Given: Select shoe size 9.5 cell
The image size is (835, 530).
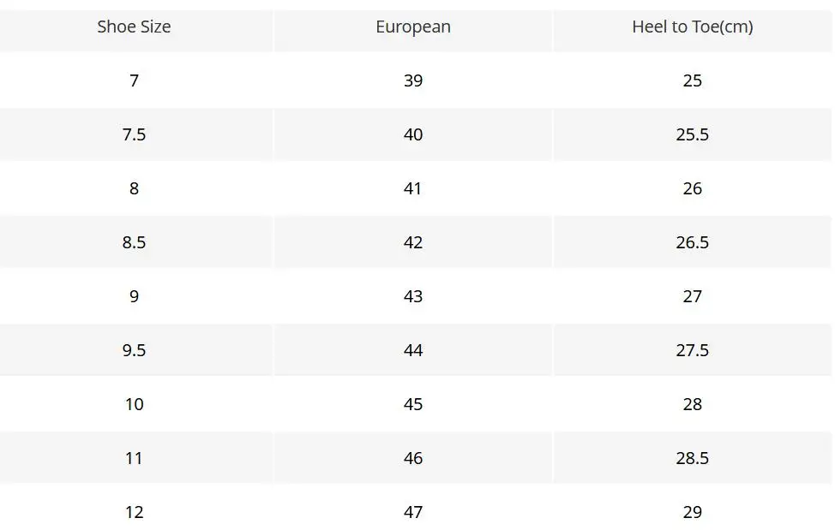Looking at the screenshot, I should (x=135, y=350).
